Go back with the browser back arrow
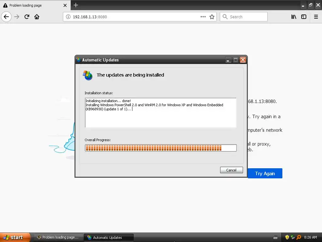Screen dimensions: 322x242 [x=6, y=17]
